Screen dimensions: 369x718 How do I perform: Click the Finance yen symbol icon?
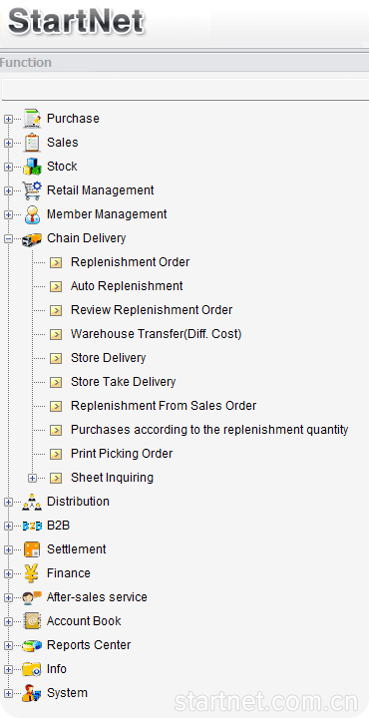point(32,573)
